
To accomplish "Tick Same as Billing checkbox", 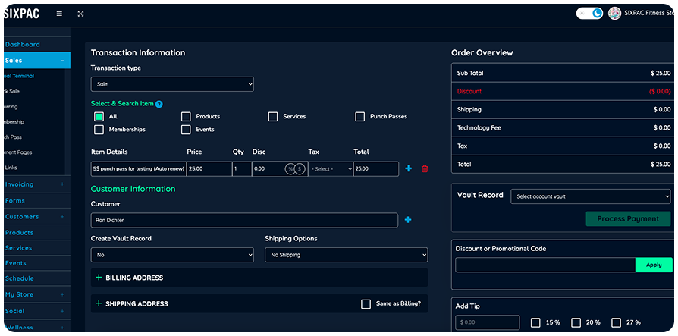I will click(x=366, y=304).
